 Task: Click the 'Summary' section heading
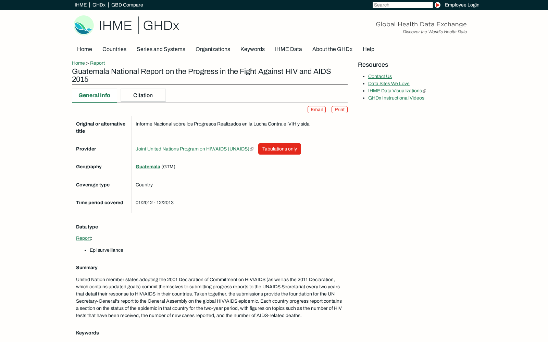pos(87,268)
